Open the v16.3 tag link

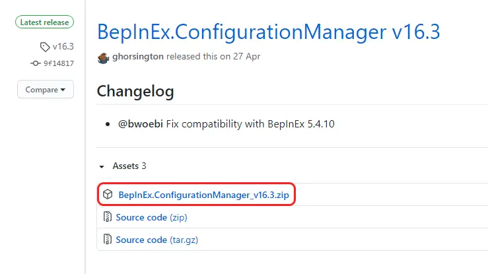point(63,47)
